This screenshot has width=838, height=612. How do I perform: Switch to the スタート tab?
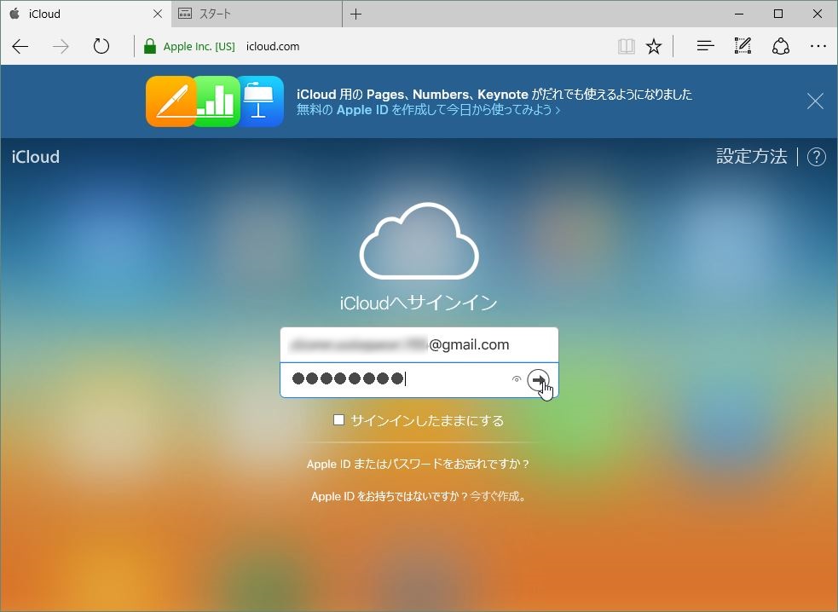257,14
